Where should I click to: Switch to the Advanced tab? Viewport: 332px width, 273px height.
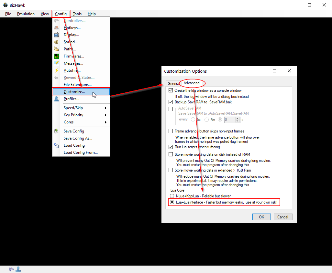(192, 83)
